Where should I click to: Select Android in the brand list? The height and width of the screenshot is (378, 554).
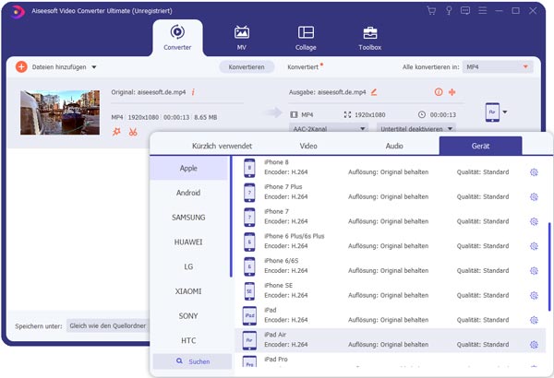[188, 193]
